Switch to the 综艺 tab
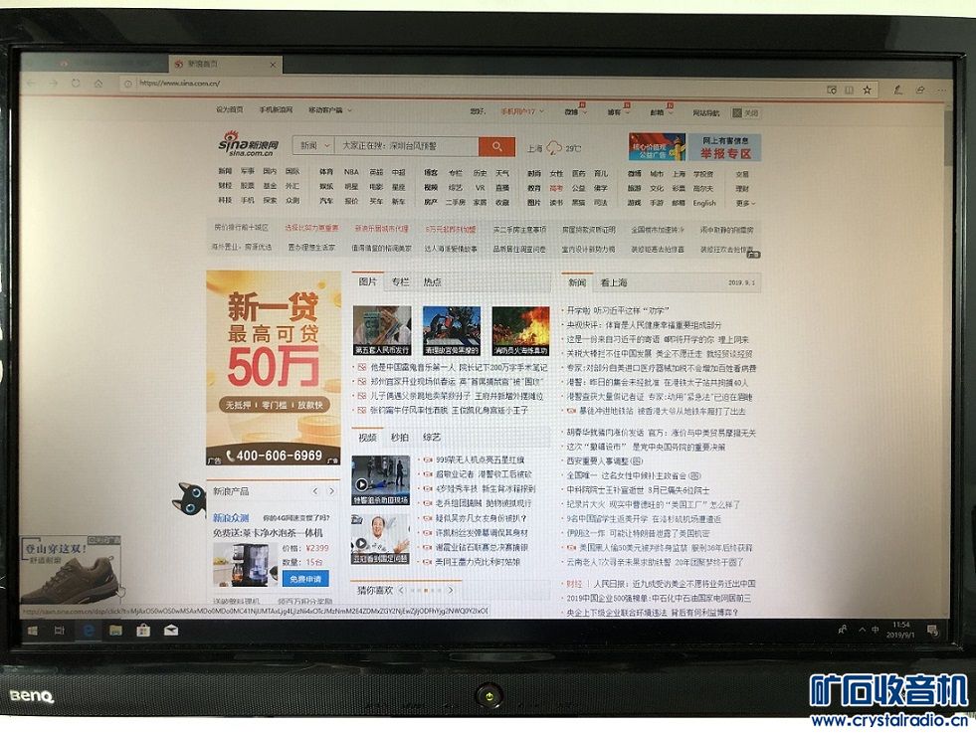The height and width of the screenshot is (733, 976). (432, 438)
